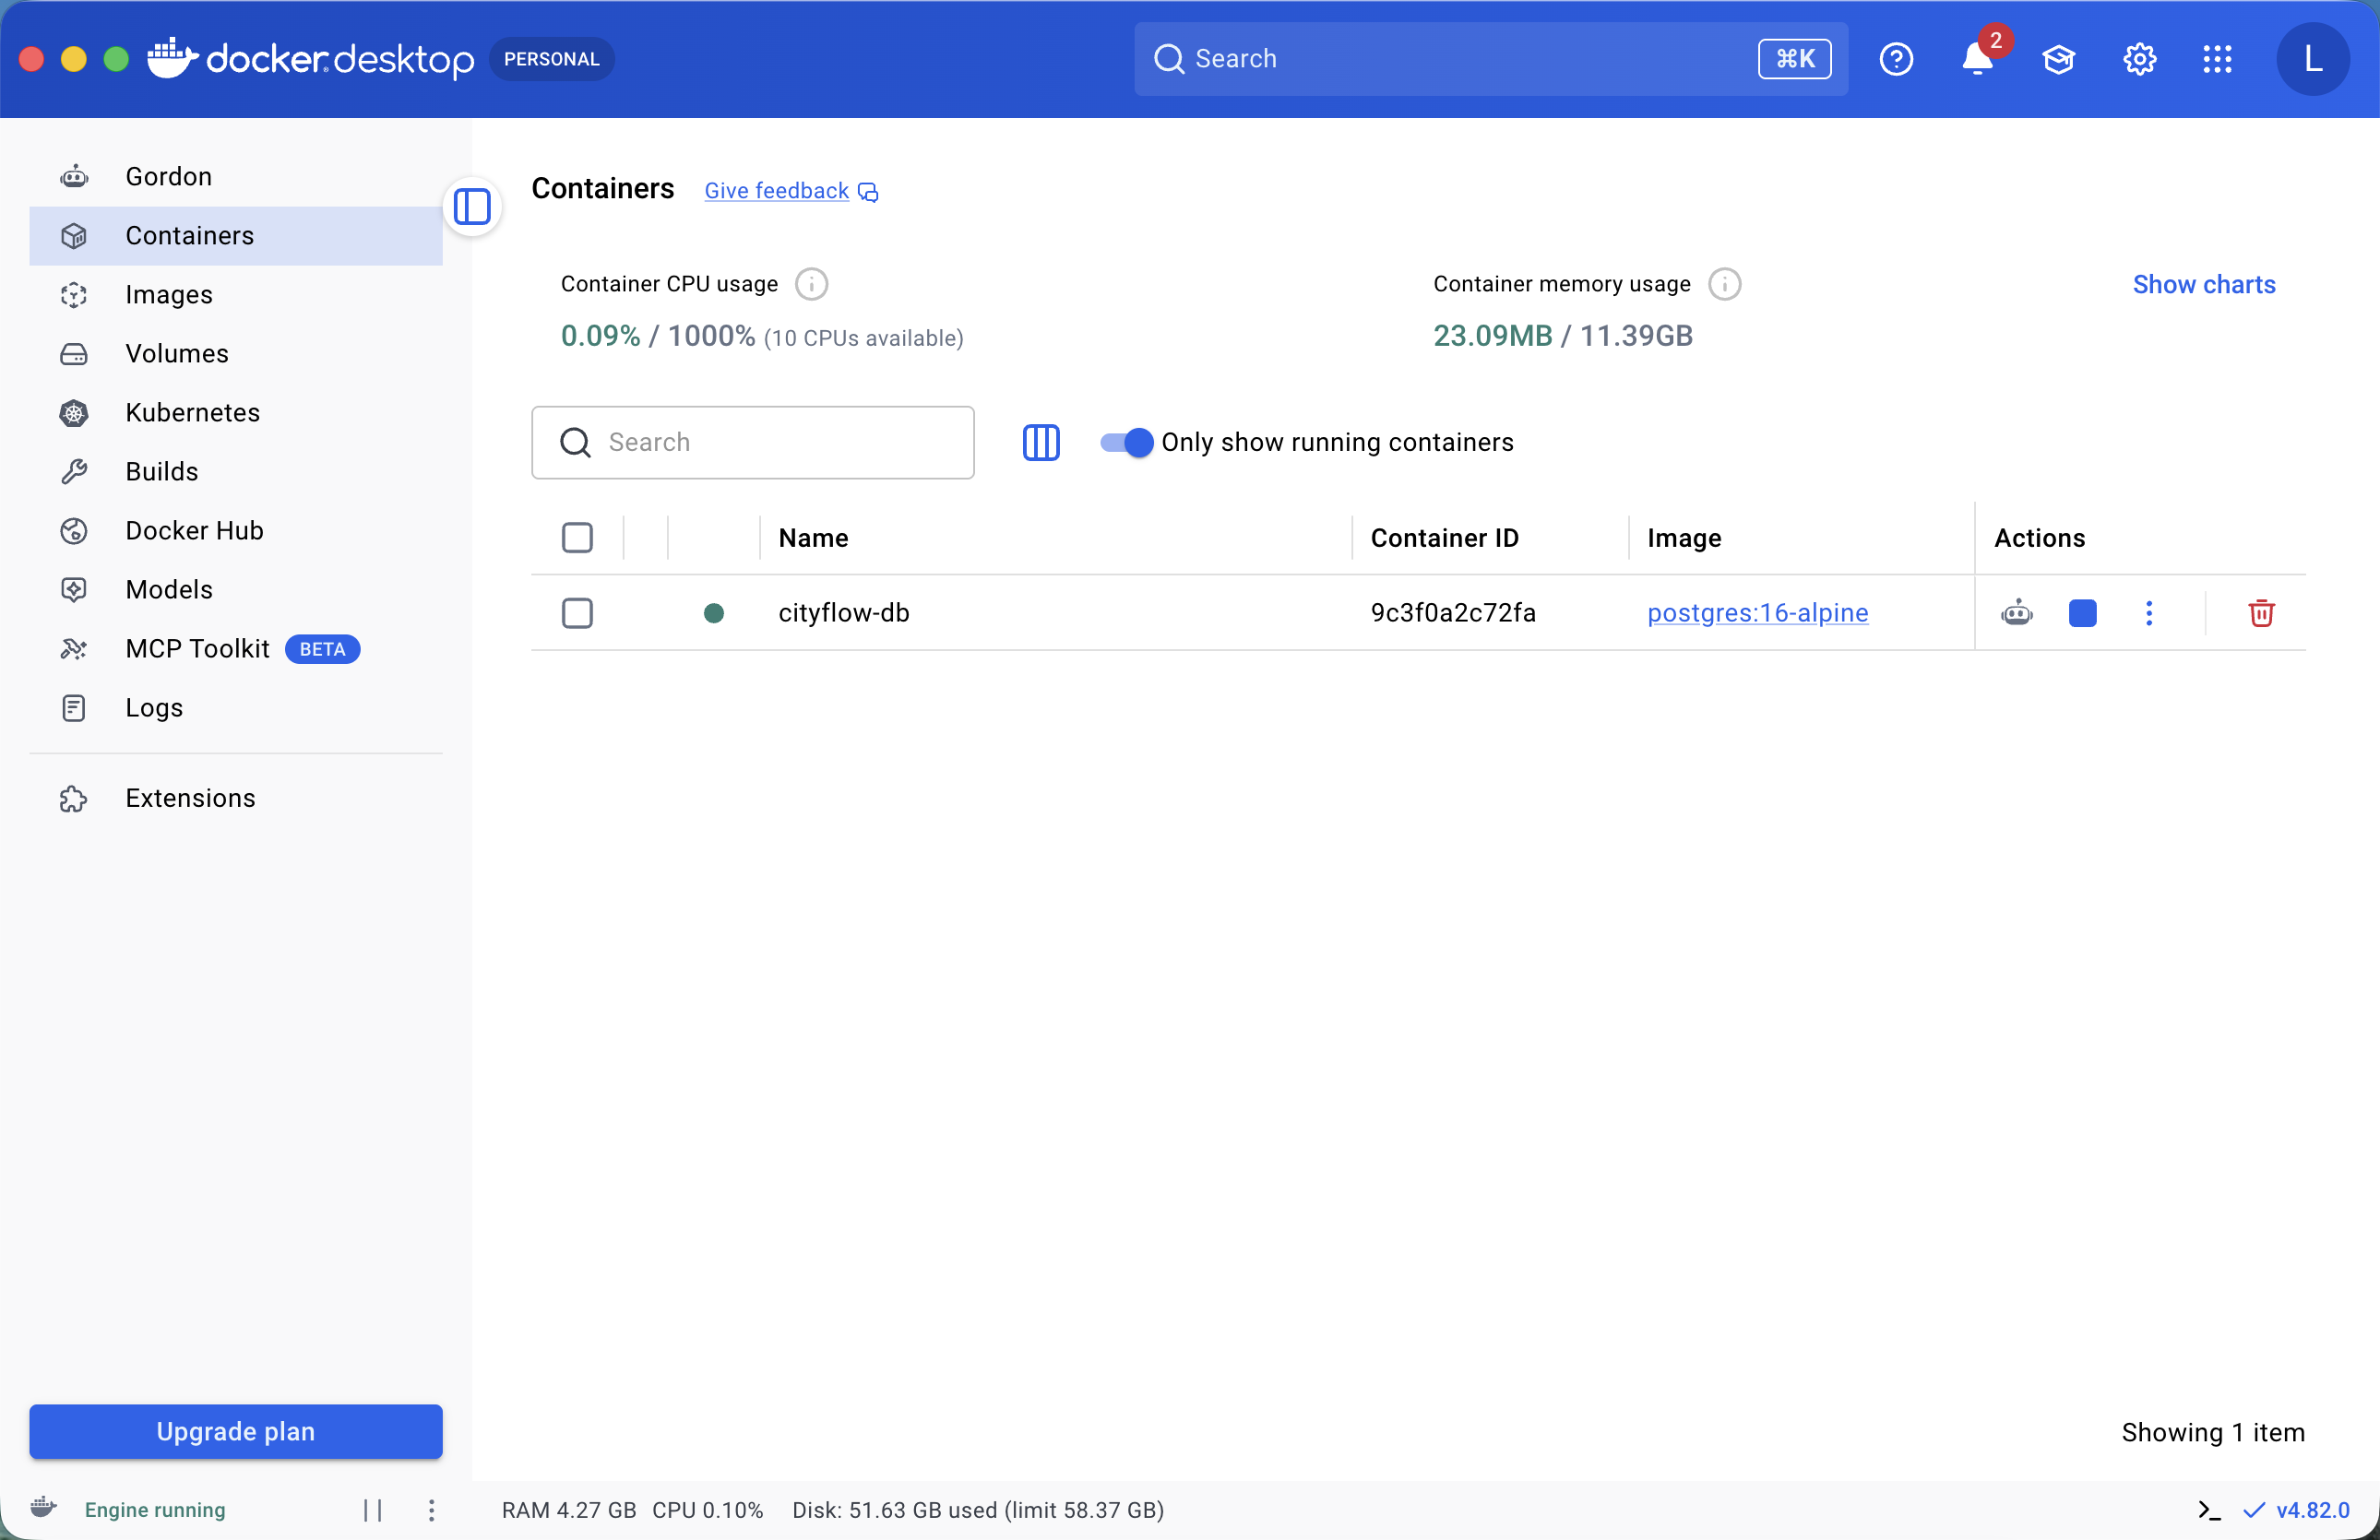Screen dimensions: 2380x1540
Task: Toggle Only show running containers
Action: point(1126,442)
